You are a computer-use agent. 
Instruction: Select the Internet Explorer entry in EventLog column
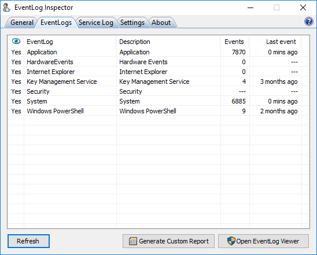pos(50,72)
